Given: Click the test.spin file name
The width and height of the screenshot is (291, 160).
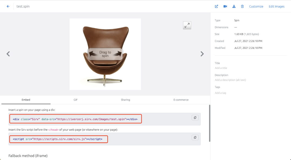Looking at the screenshot, I should [x=23, y=6].
